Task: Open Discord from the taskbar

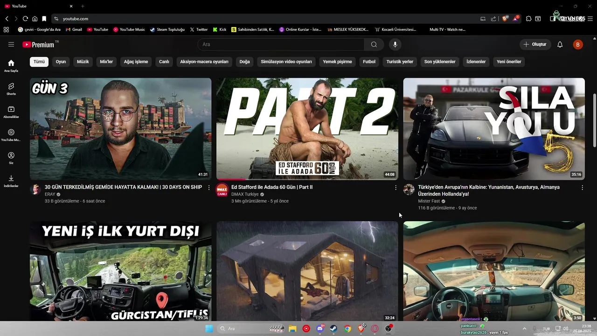Action: (x=320, y=329)
